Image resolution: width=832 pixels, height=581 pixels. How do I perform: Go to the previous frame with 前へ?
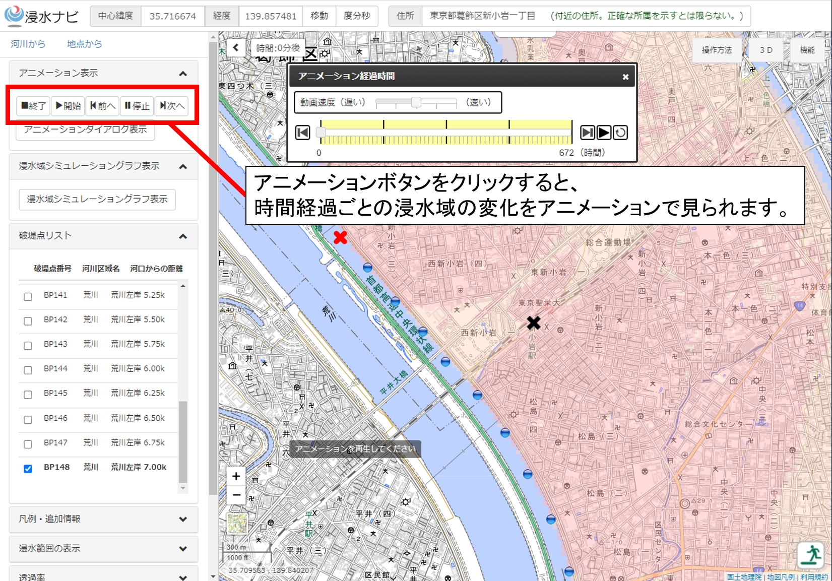103,106
